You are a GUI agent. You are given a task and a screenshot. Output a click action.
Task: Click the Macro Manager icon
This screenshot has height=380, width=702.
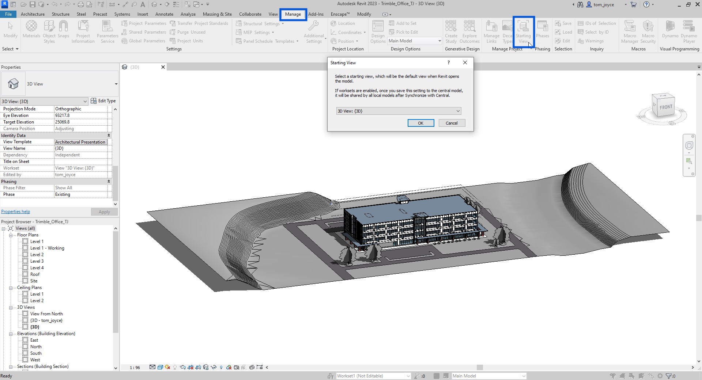[630, 32]
